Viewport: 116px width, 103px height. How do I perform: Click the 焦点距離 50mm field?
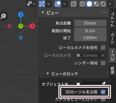[x=90, y=23]
